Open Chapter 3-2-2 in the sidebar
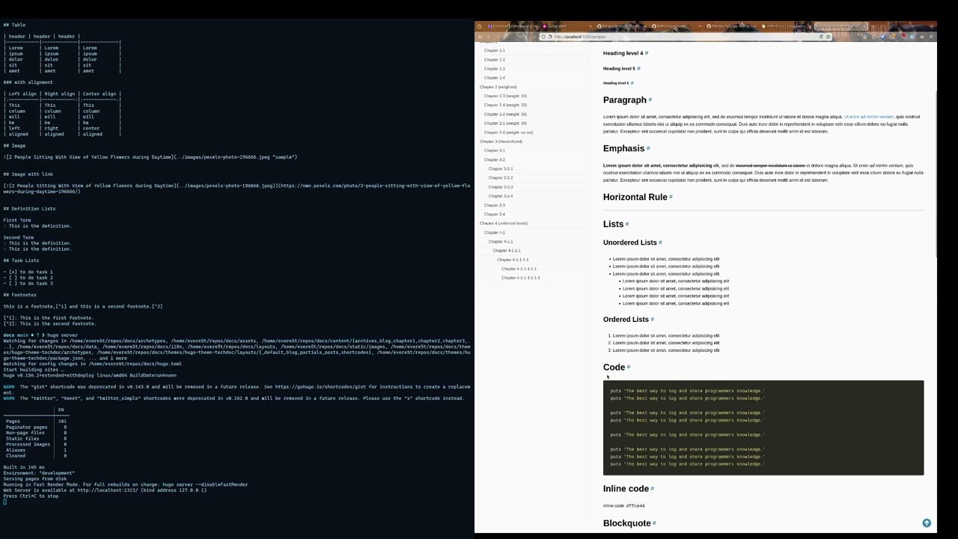 pos(501,178)
